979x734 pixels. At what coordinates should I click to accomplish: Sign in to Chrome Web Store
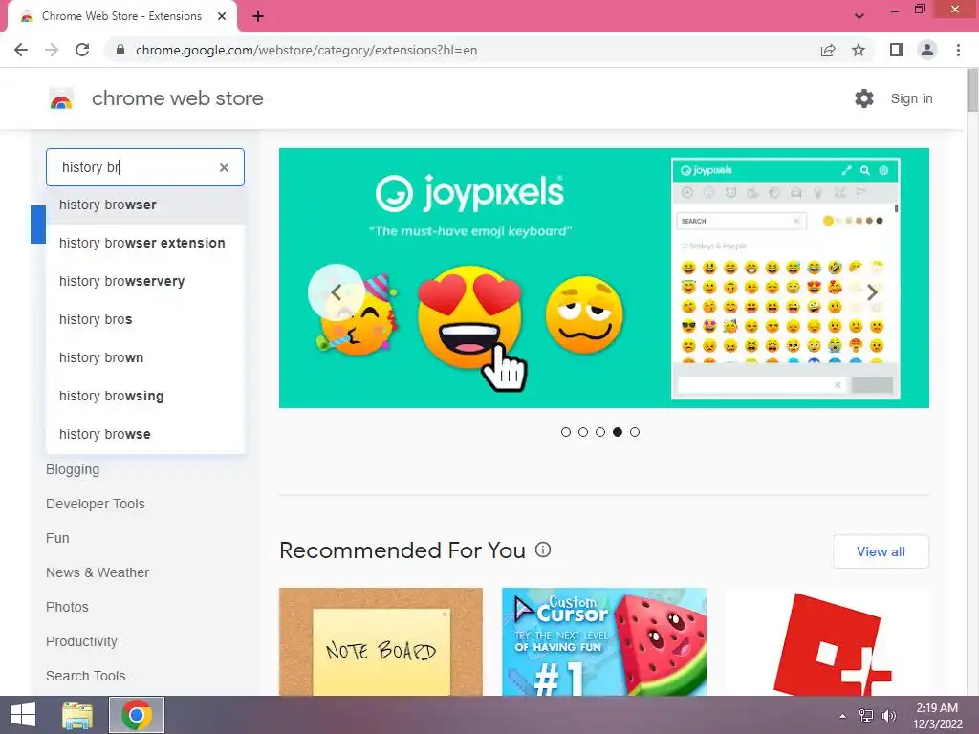click(911, 98)
